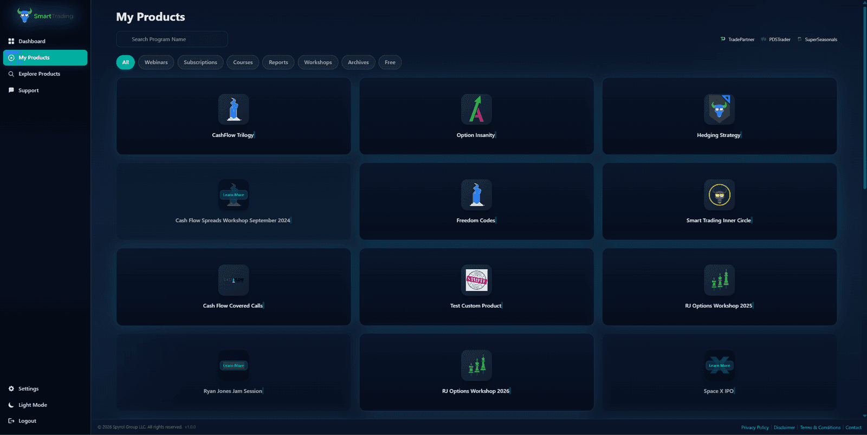Open the RJ Options Workshop 2026 icon
Viewport: 867px width, 435px height.
tap(476, 365)
